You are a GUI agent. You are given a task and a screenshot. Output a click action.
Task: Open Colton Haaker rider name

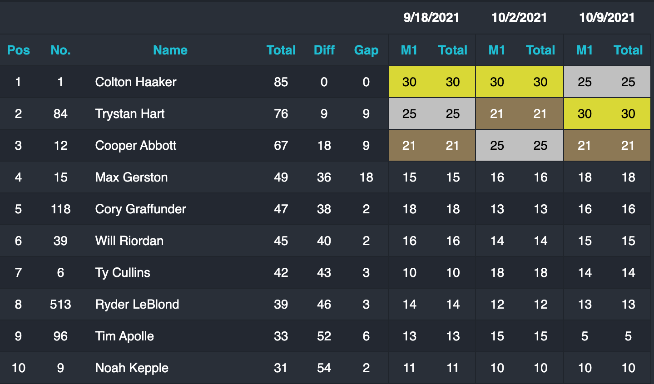coord(136,82)
